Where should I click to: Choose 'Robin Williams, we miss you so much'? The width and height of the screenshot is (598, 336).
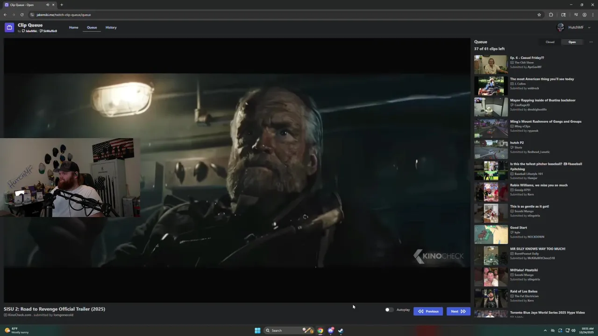pyautogui.click(x=539, y=185)
